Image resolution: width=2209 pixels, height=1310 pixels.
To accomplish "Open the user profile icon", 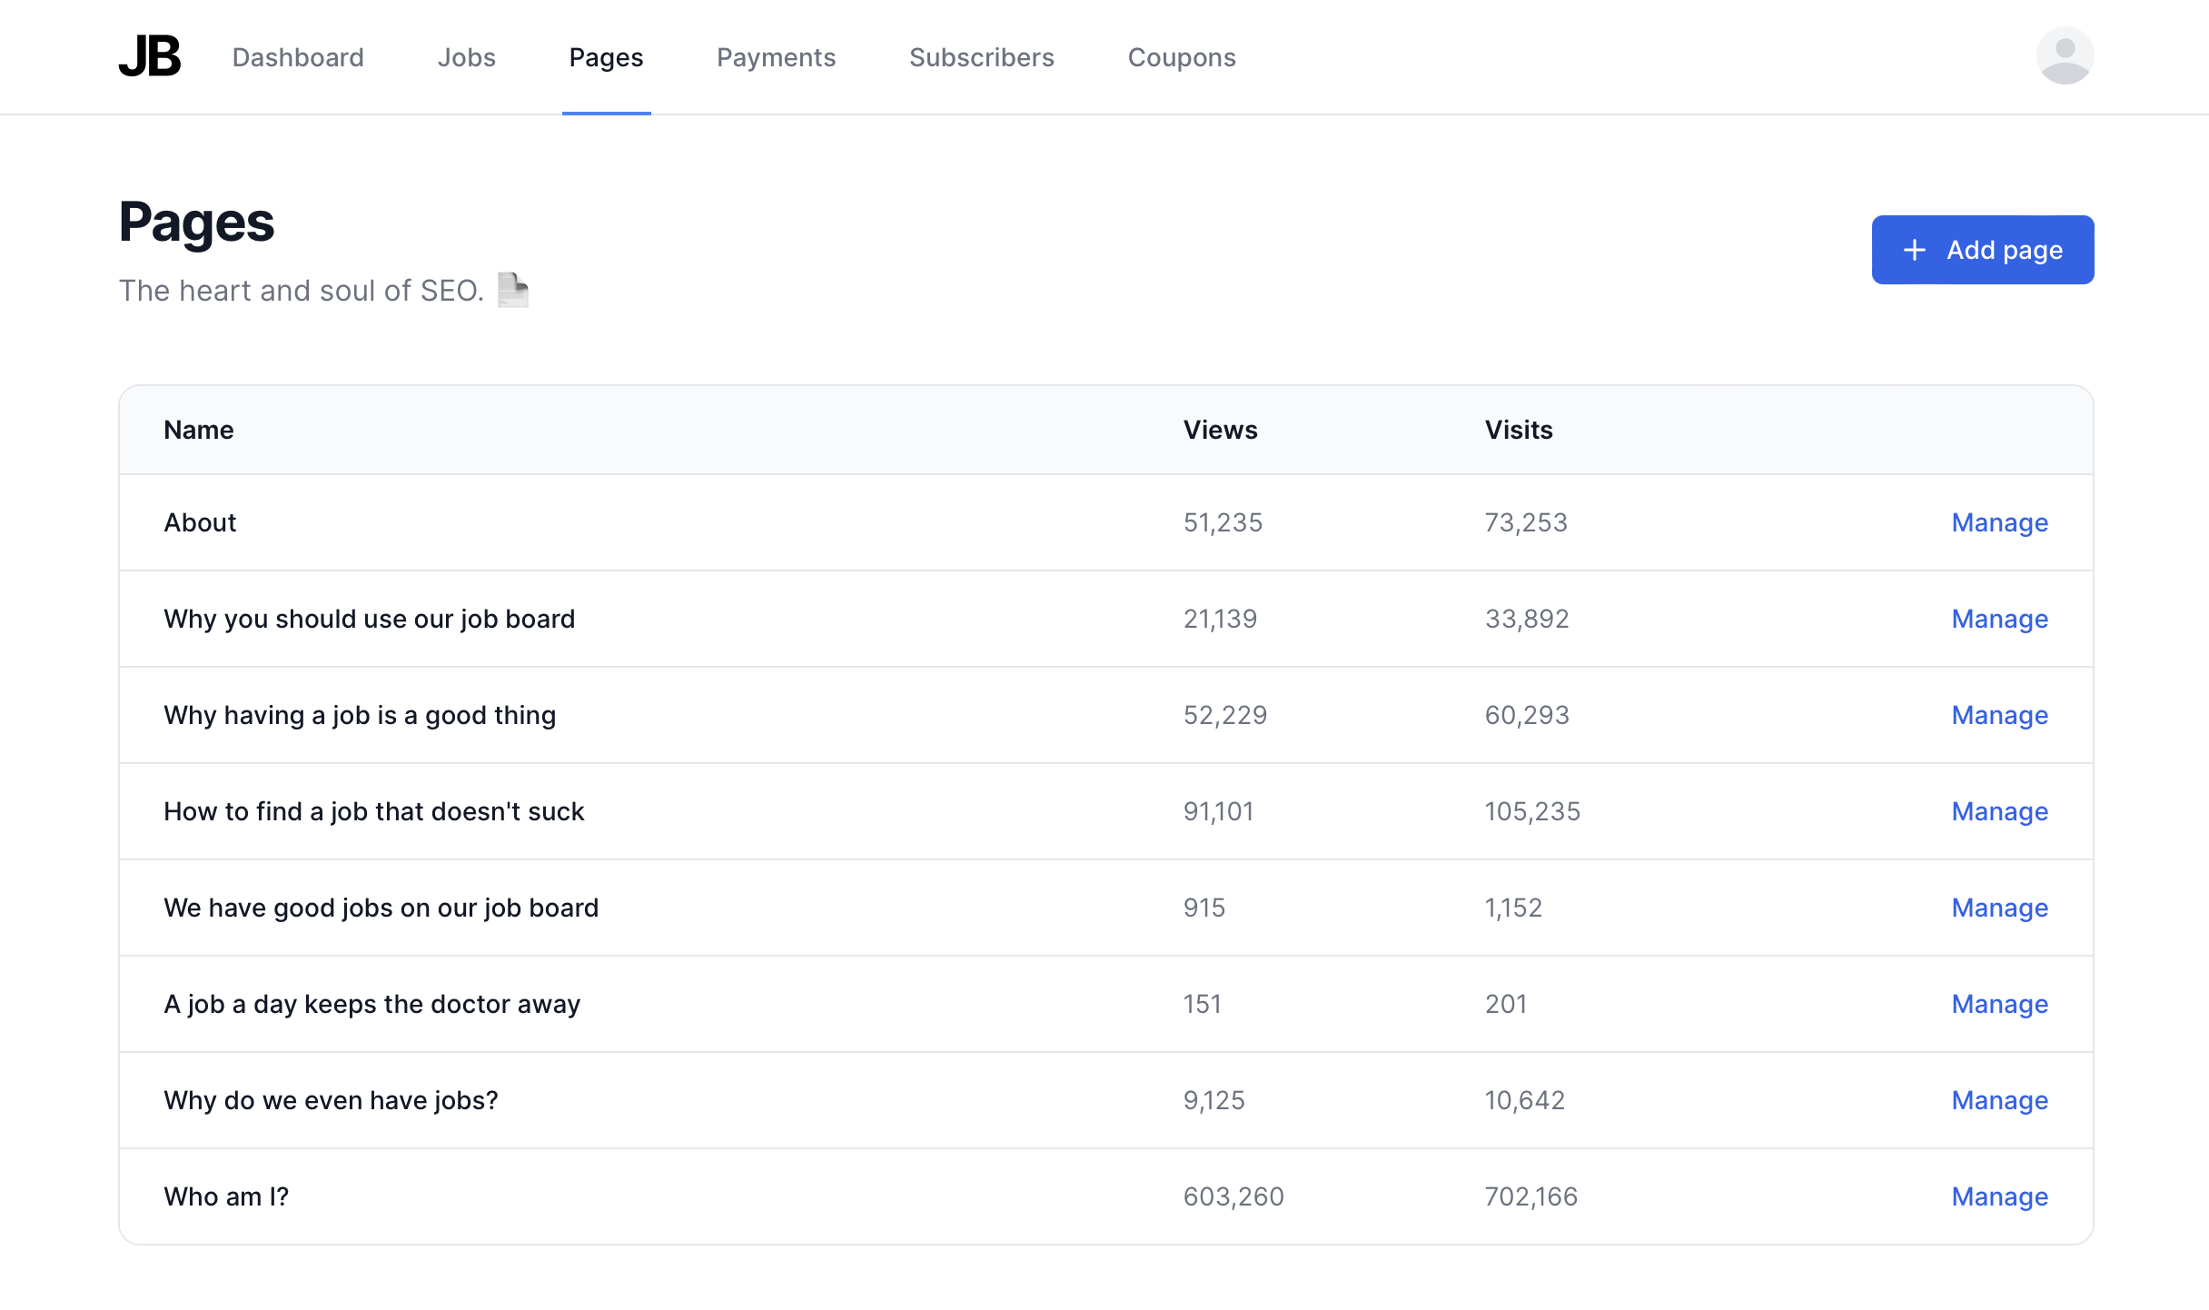I will [2064, 58].
